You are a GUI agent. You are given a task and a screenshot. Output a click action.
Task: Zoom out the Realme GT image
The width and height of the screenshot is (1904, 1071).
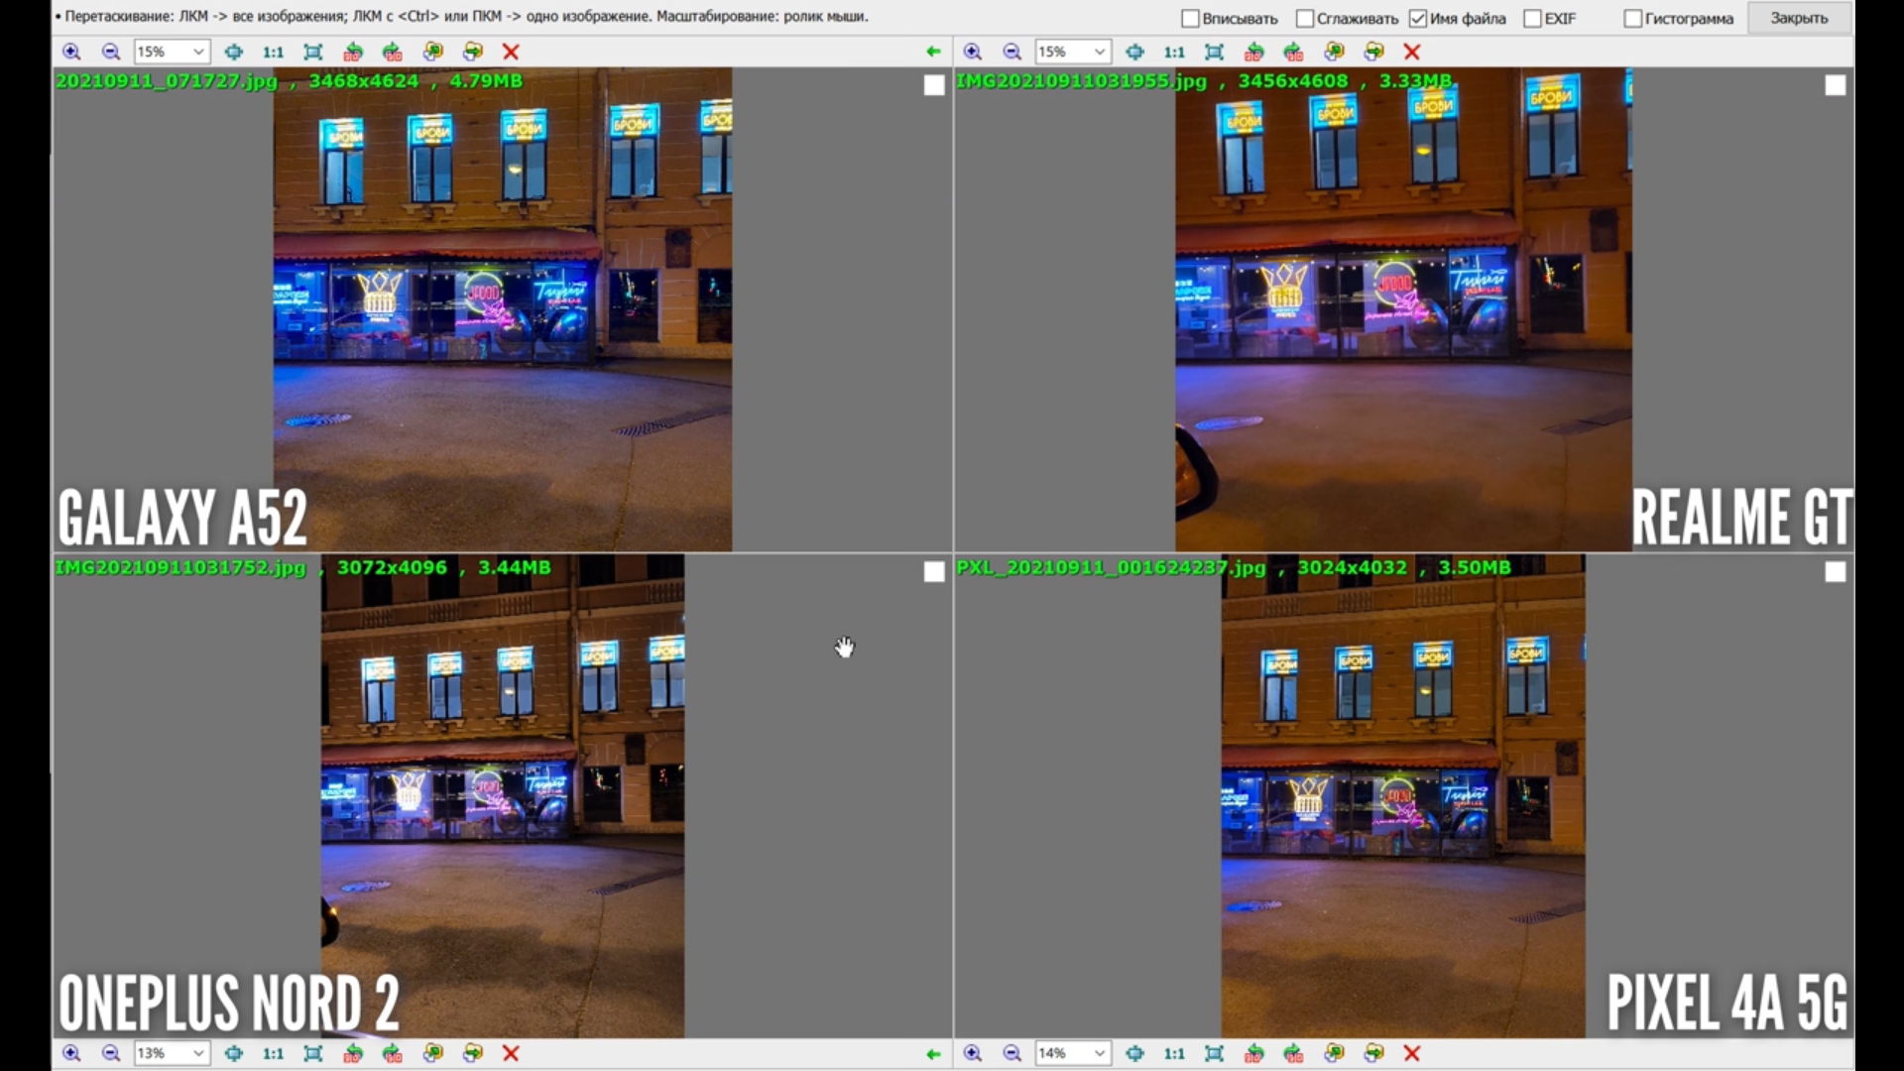point(1011,52)
